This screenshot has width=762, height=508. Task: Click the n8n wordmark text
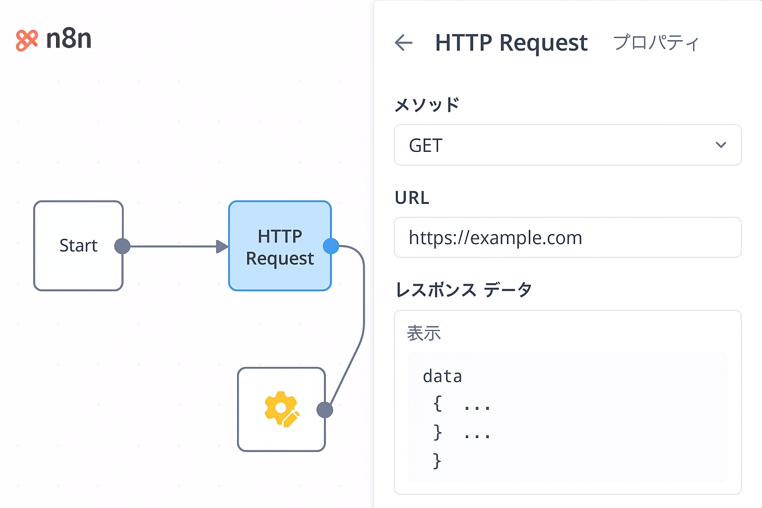[68, 39]
